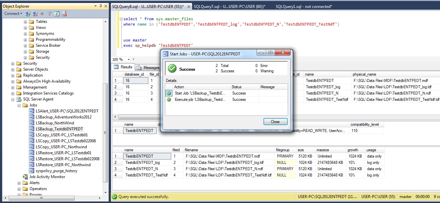Expand the Views node
Viewport: 440px width, 203px height.
pyautogui.click(x=25, y=28)
